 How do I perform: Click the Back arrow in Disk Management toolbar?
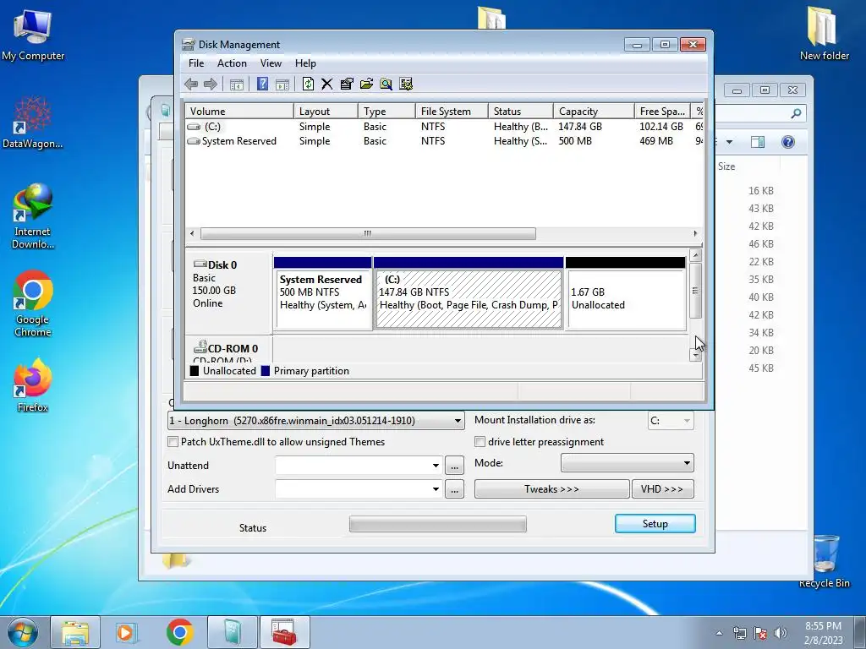point(191,84)
